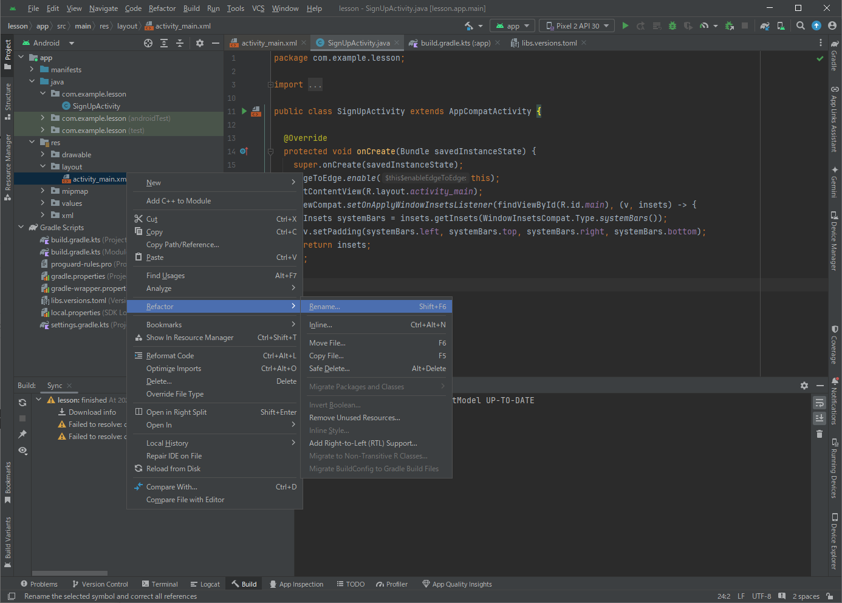Screen dimensions: 842x603
Task: Click the Run app green play icon
Action: 625,26
